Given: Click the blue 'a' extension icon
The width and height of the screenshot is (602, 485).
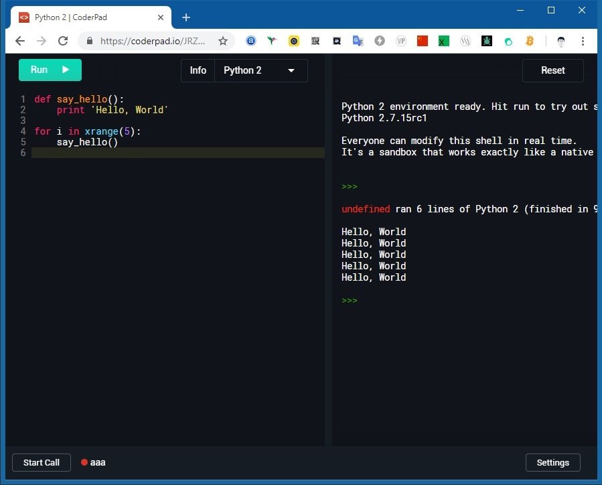Looking at the screenshot, I should (250, 41).
